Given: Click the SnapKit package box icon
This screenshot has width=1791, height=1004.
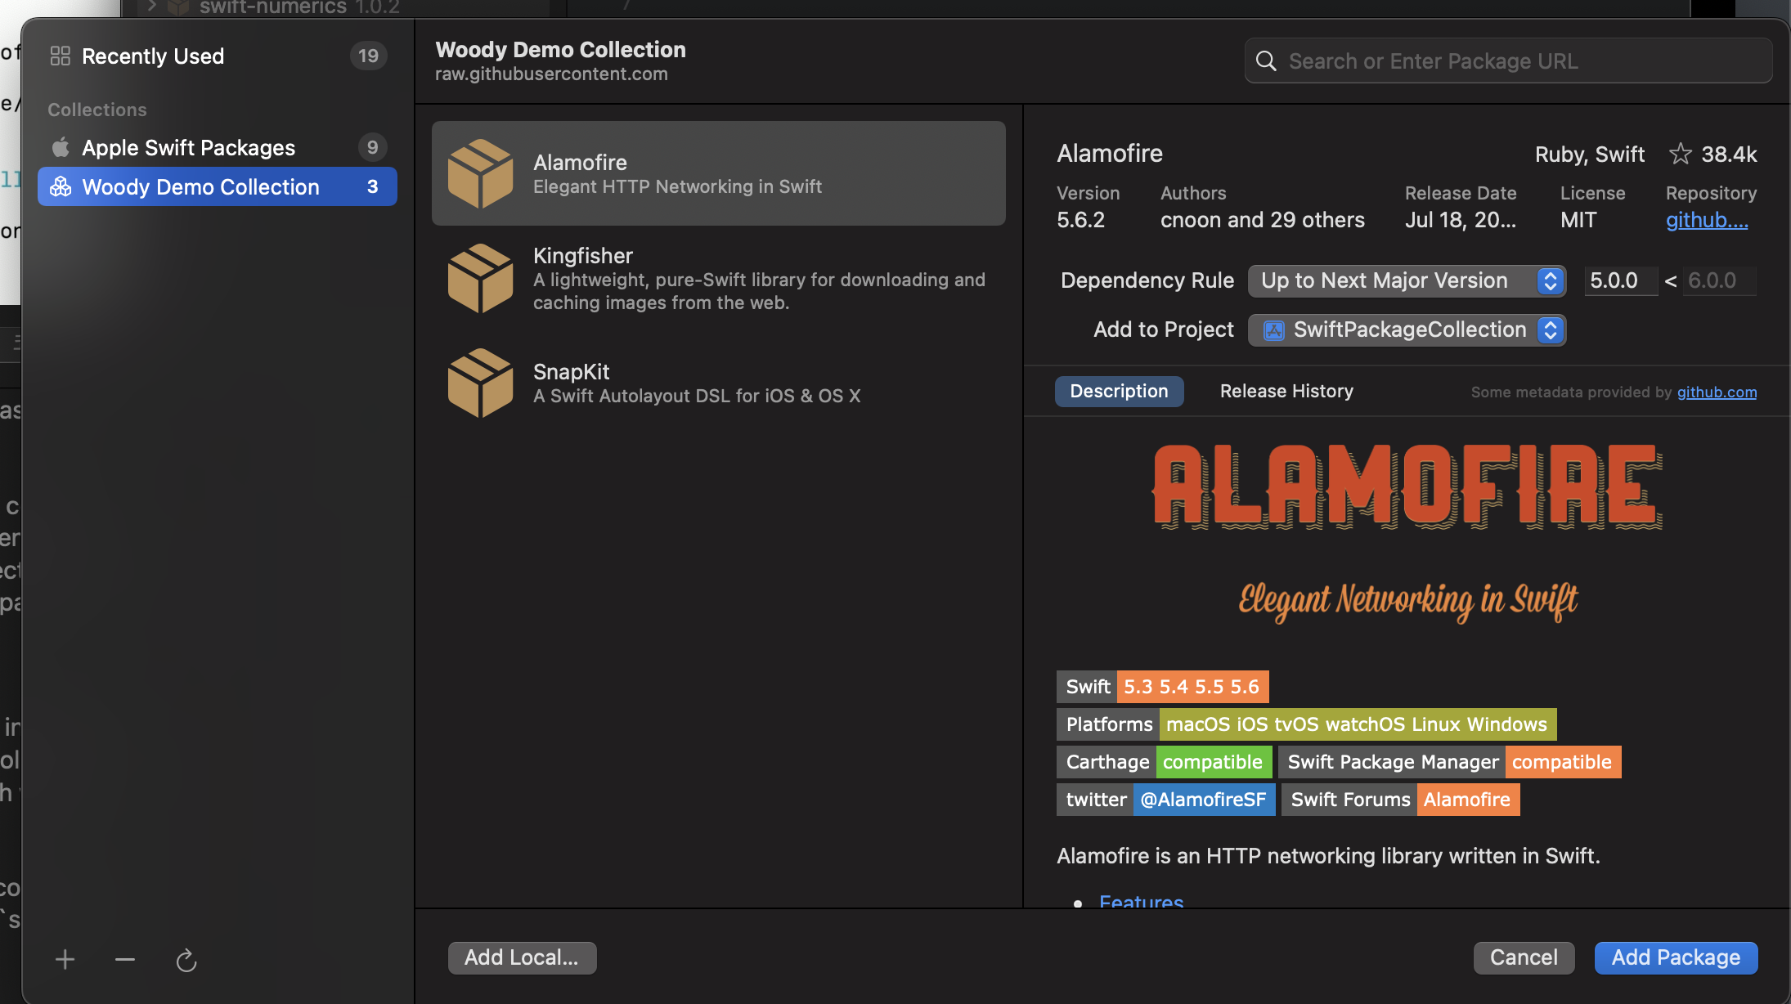Looking at the screenshot, I should (x=481, y=383).
